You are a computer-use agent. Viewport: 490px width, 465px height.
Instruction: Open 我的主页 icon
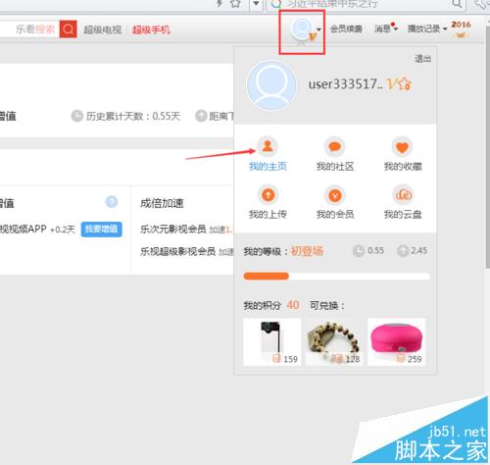268,146
